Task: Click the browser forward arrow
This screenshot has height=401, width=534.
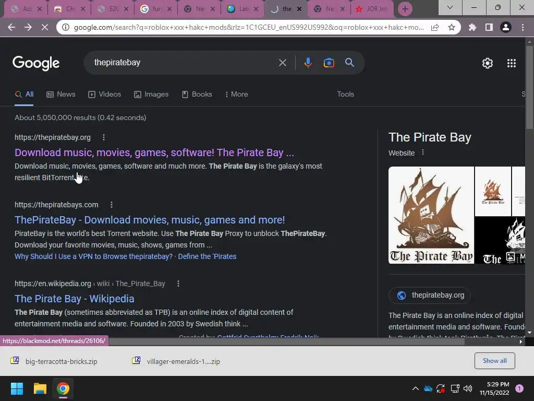Action: pos(28,27)
